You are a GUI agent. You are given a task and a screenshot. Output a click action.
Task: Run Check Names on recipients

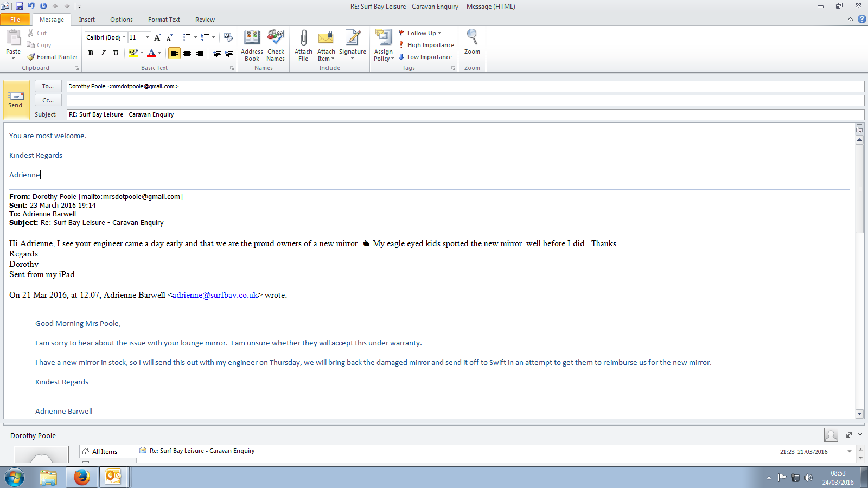276,46
